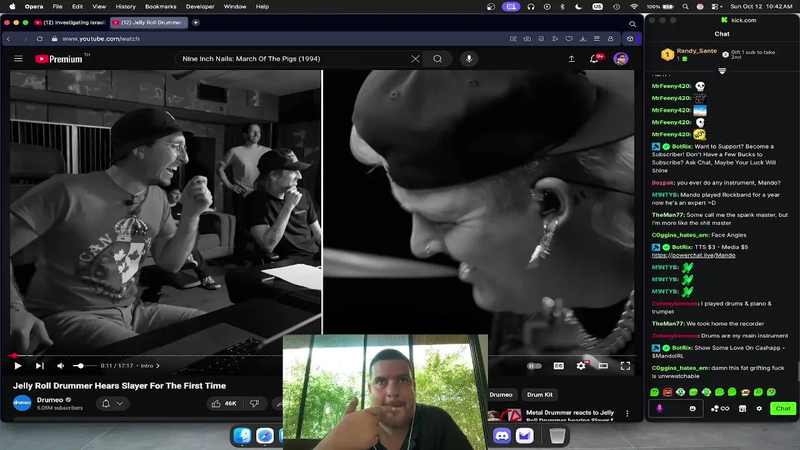Go back in the Opera browser

(x=8, y=39)
